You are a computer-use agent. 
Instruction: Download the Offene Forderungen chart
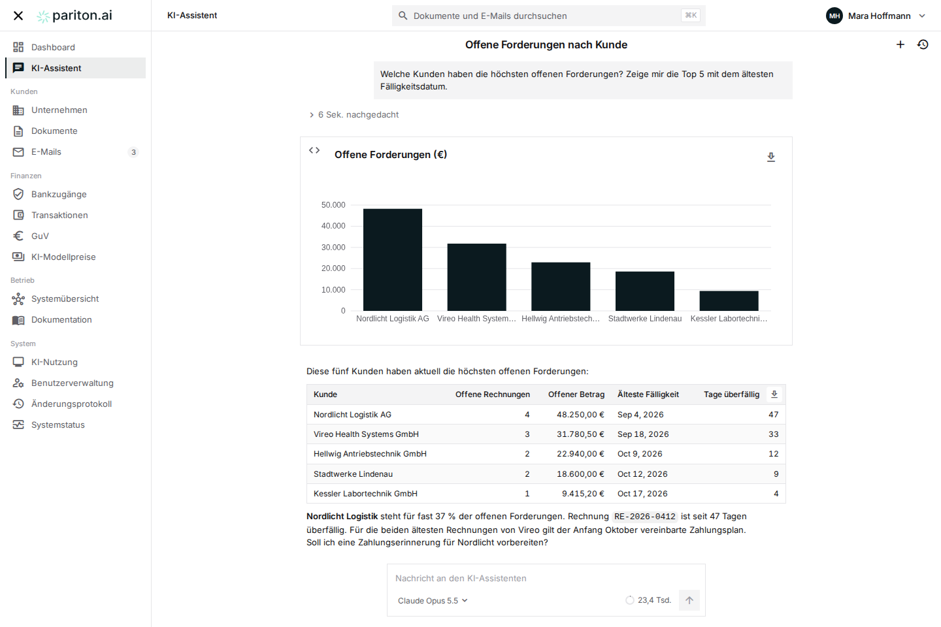[771, 157]
